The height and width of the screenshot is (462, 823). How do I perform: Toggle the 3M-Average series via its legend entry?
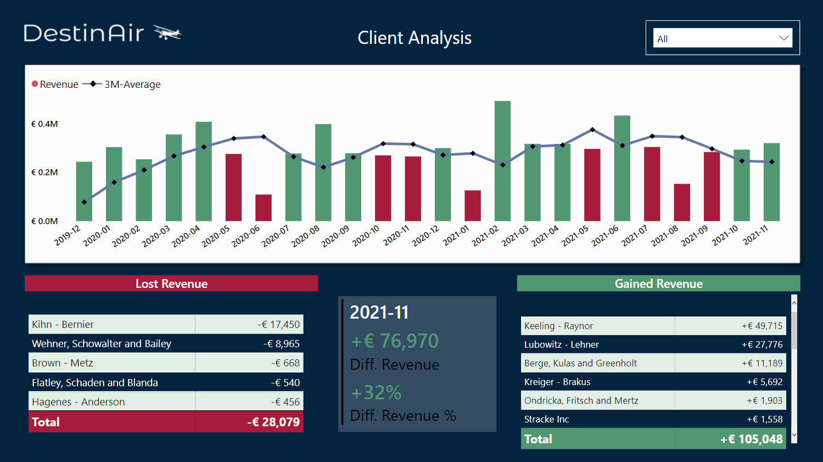tap(132, 84)
